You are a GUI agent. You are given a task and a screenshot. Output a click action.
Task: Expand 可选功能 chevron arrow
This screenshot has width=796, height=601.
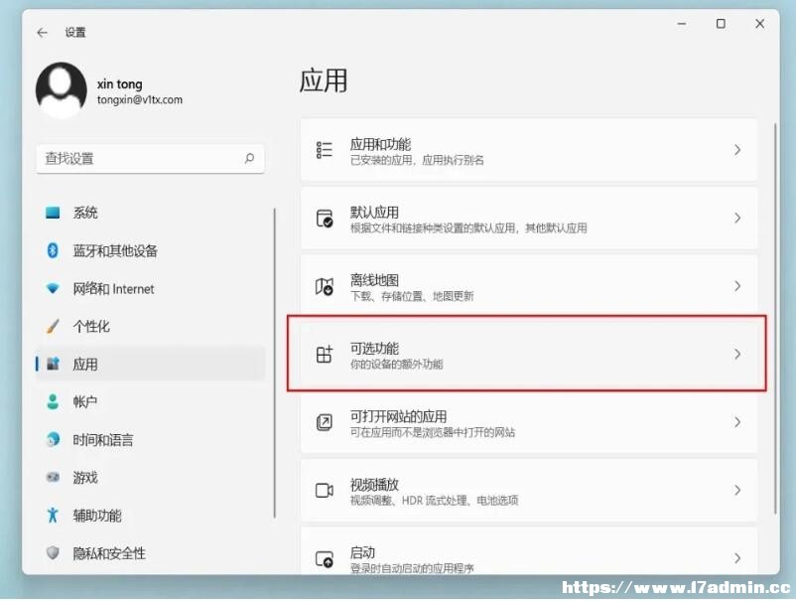click(737, 354)
